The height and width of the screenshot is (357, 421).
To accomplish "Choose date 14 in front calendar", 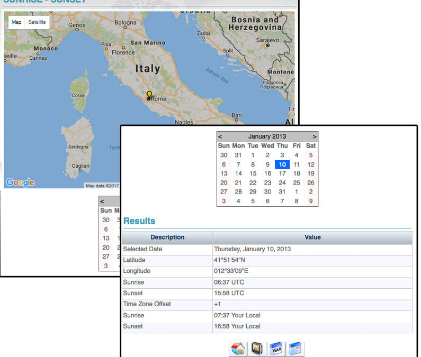I will click(x=238, y=173).
